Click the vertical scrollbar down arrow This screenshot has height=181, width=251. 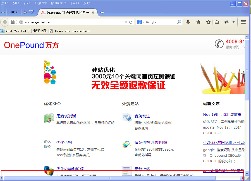(247, 173)
